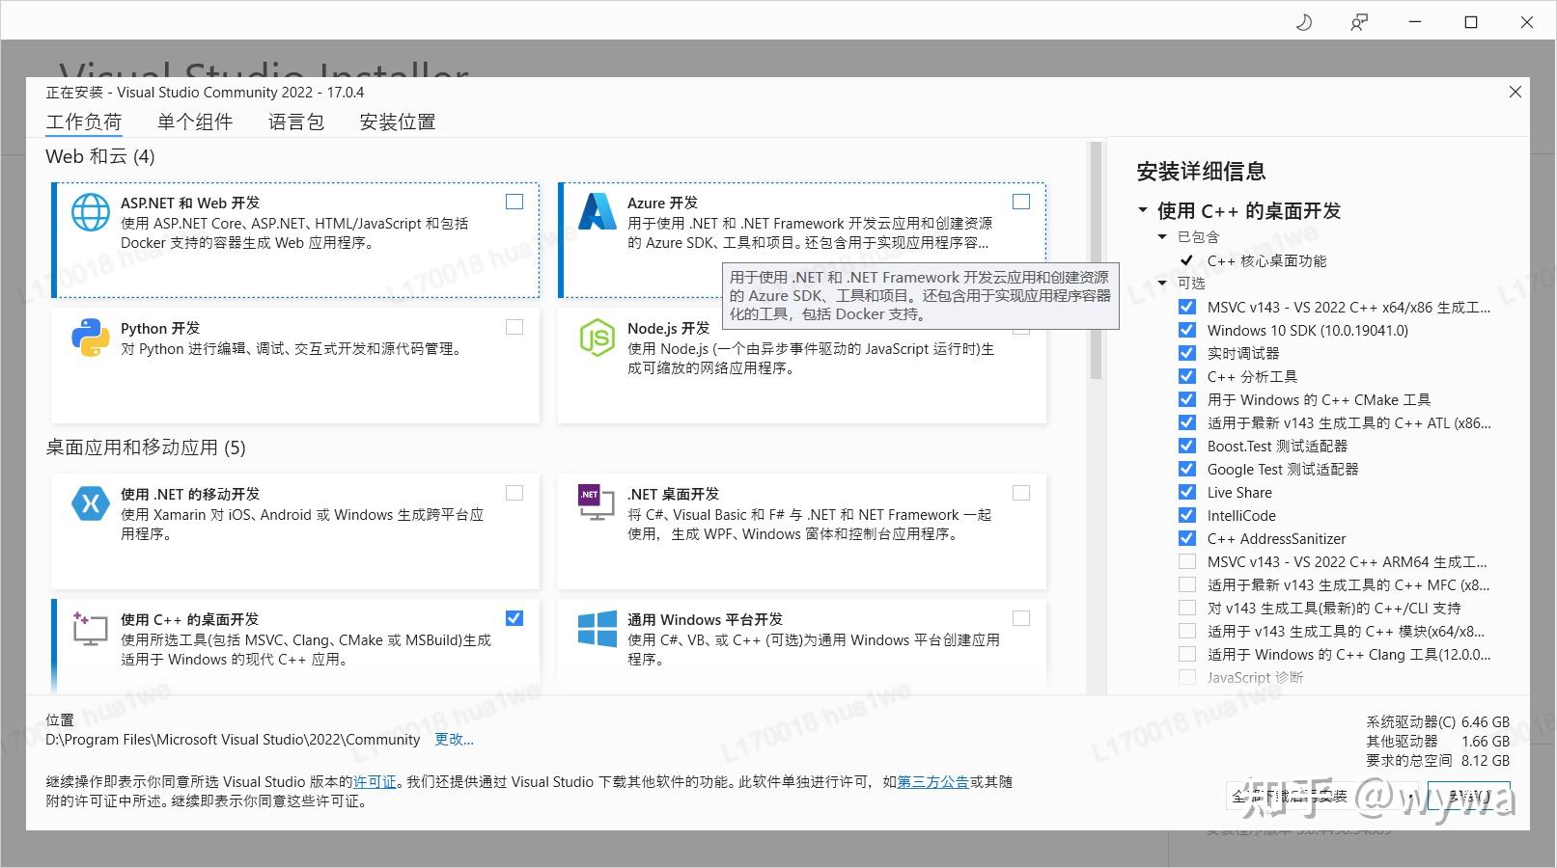Click the 通用 Windows 平台开发 Windows icon
The height and width of the screenshot is (868, 1557).
pyautogui.click(x=597, y=629)
